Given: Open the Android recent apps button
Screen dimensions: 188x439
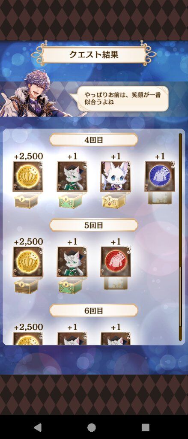Looking at the screenshot, I should (x=146, y=427).
